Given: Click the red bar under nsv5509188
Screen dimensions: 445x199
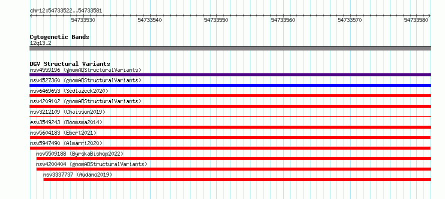Looking at the screenshot, I should point(233,159).
